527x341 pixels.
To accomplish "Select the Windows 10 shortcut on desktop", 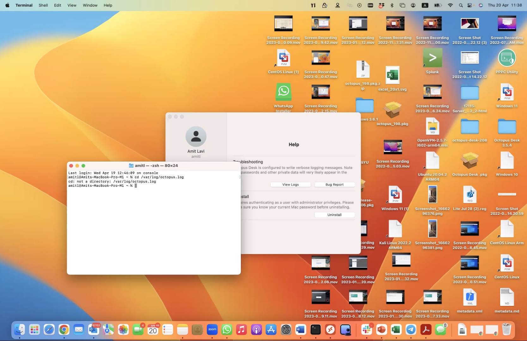I will point(507,161).
